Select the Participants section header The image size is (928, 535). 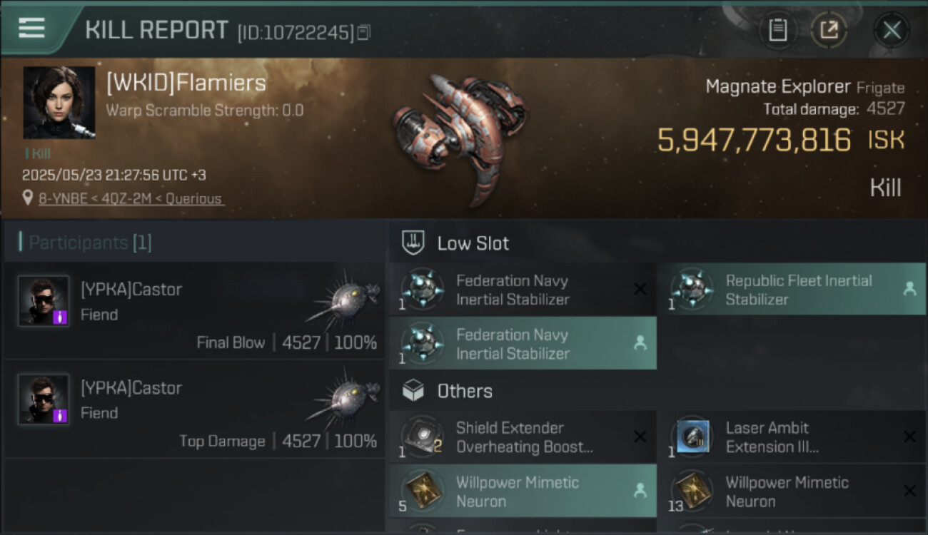click(90, 243)
